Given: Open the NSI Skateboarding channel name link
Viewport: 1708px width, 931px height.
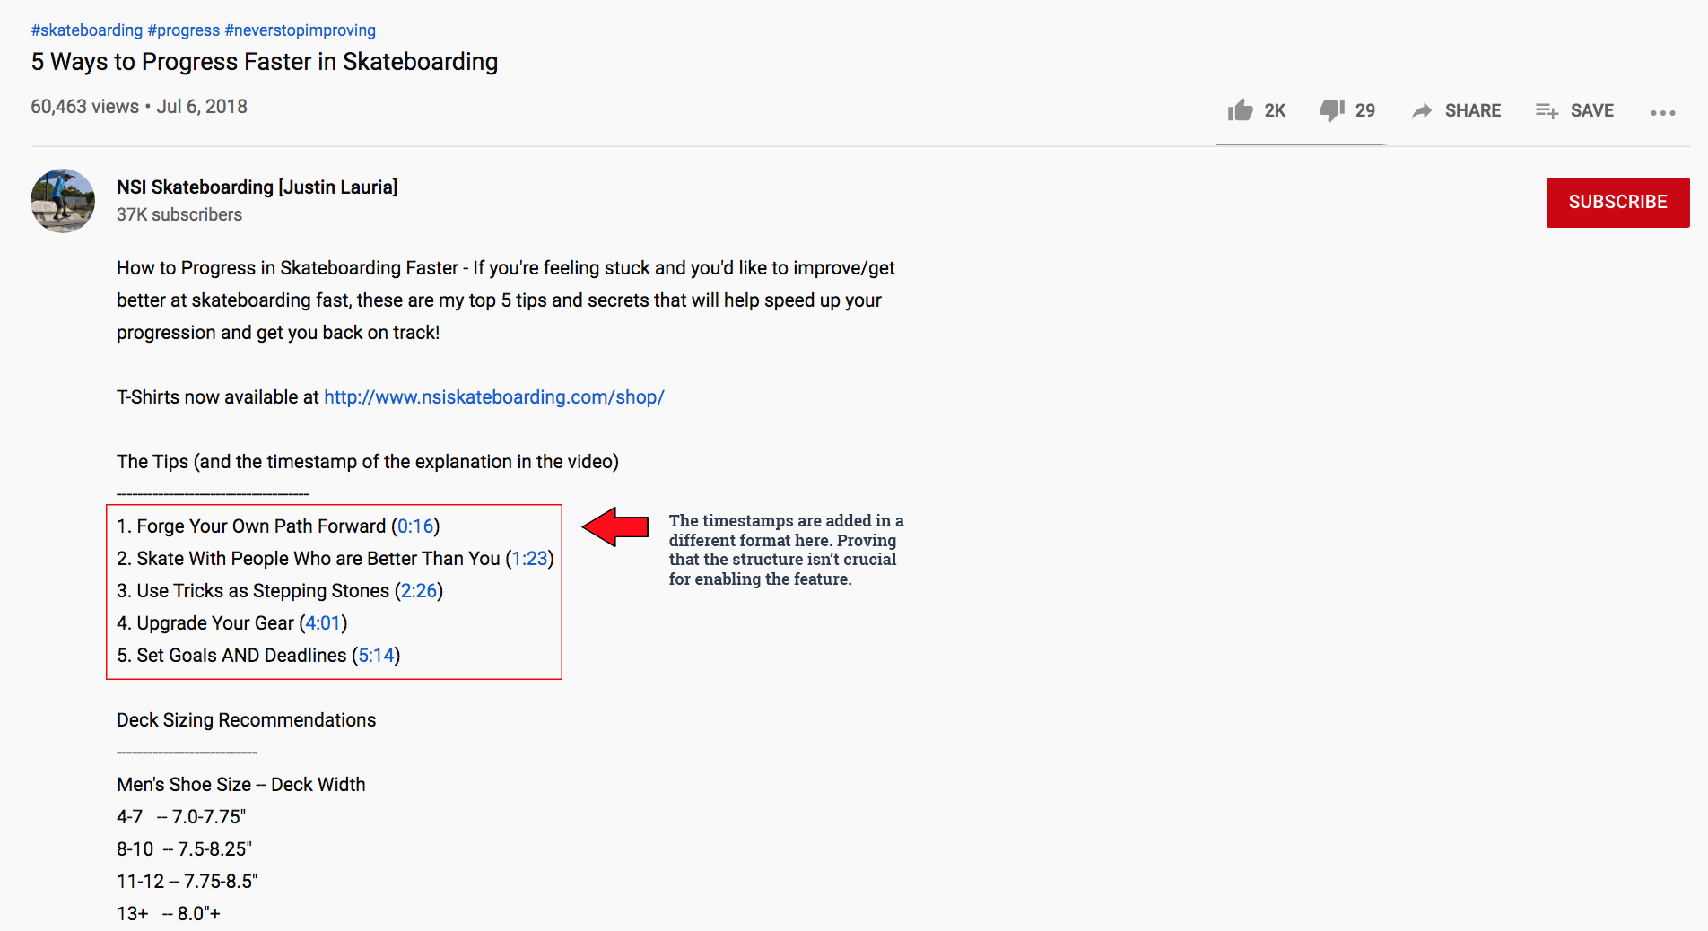Looking at the screenshot, I should (x=257, y=187).
